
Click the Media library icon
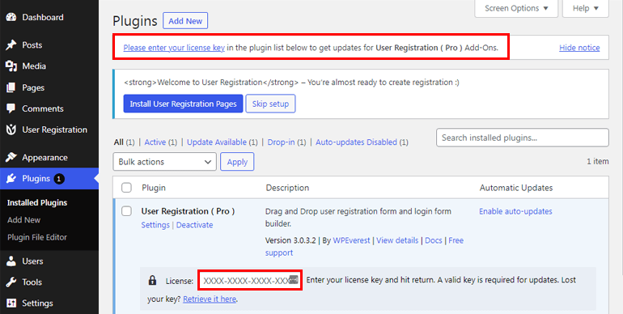11,66
